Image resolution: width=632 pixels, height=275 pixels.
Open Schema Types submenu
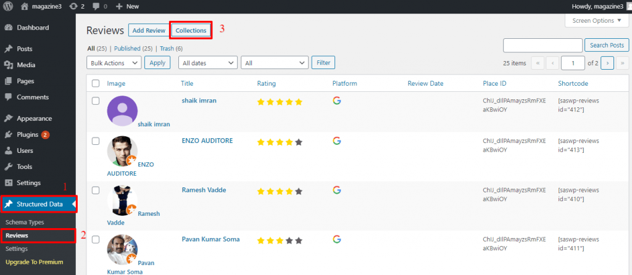tap(25, 222)
